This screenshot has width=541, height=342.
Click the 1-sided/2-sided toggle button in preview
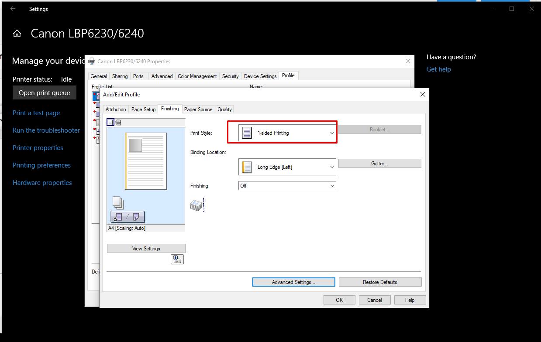point(127,217)
